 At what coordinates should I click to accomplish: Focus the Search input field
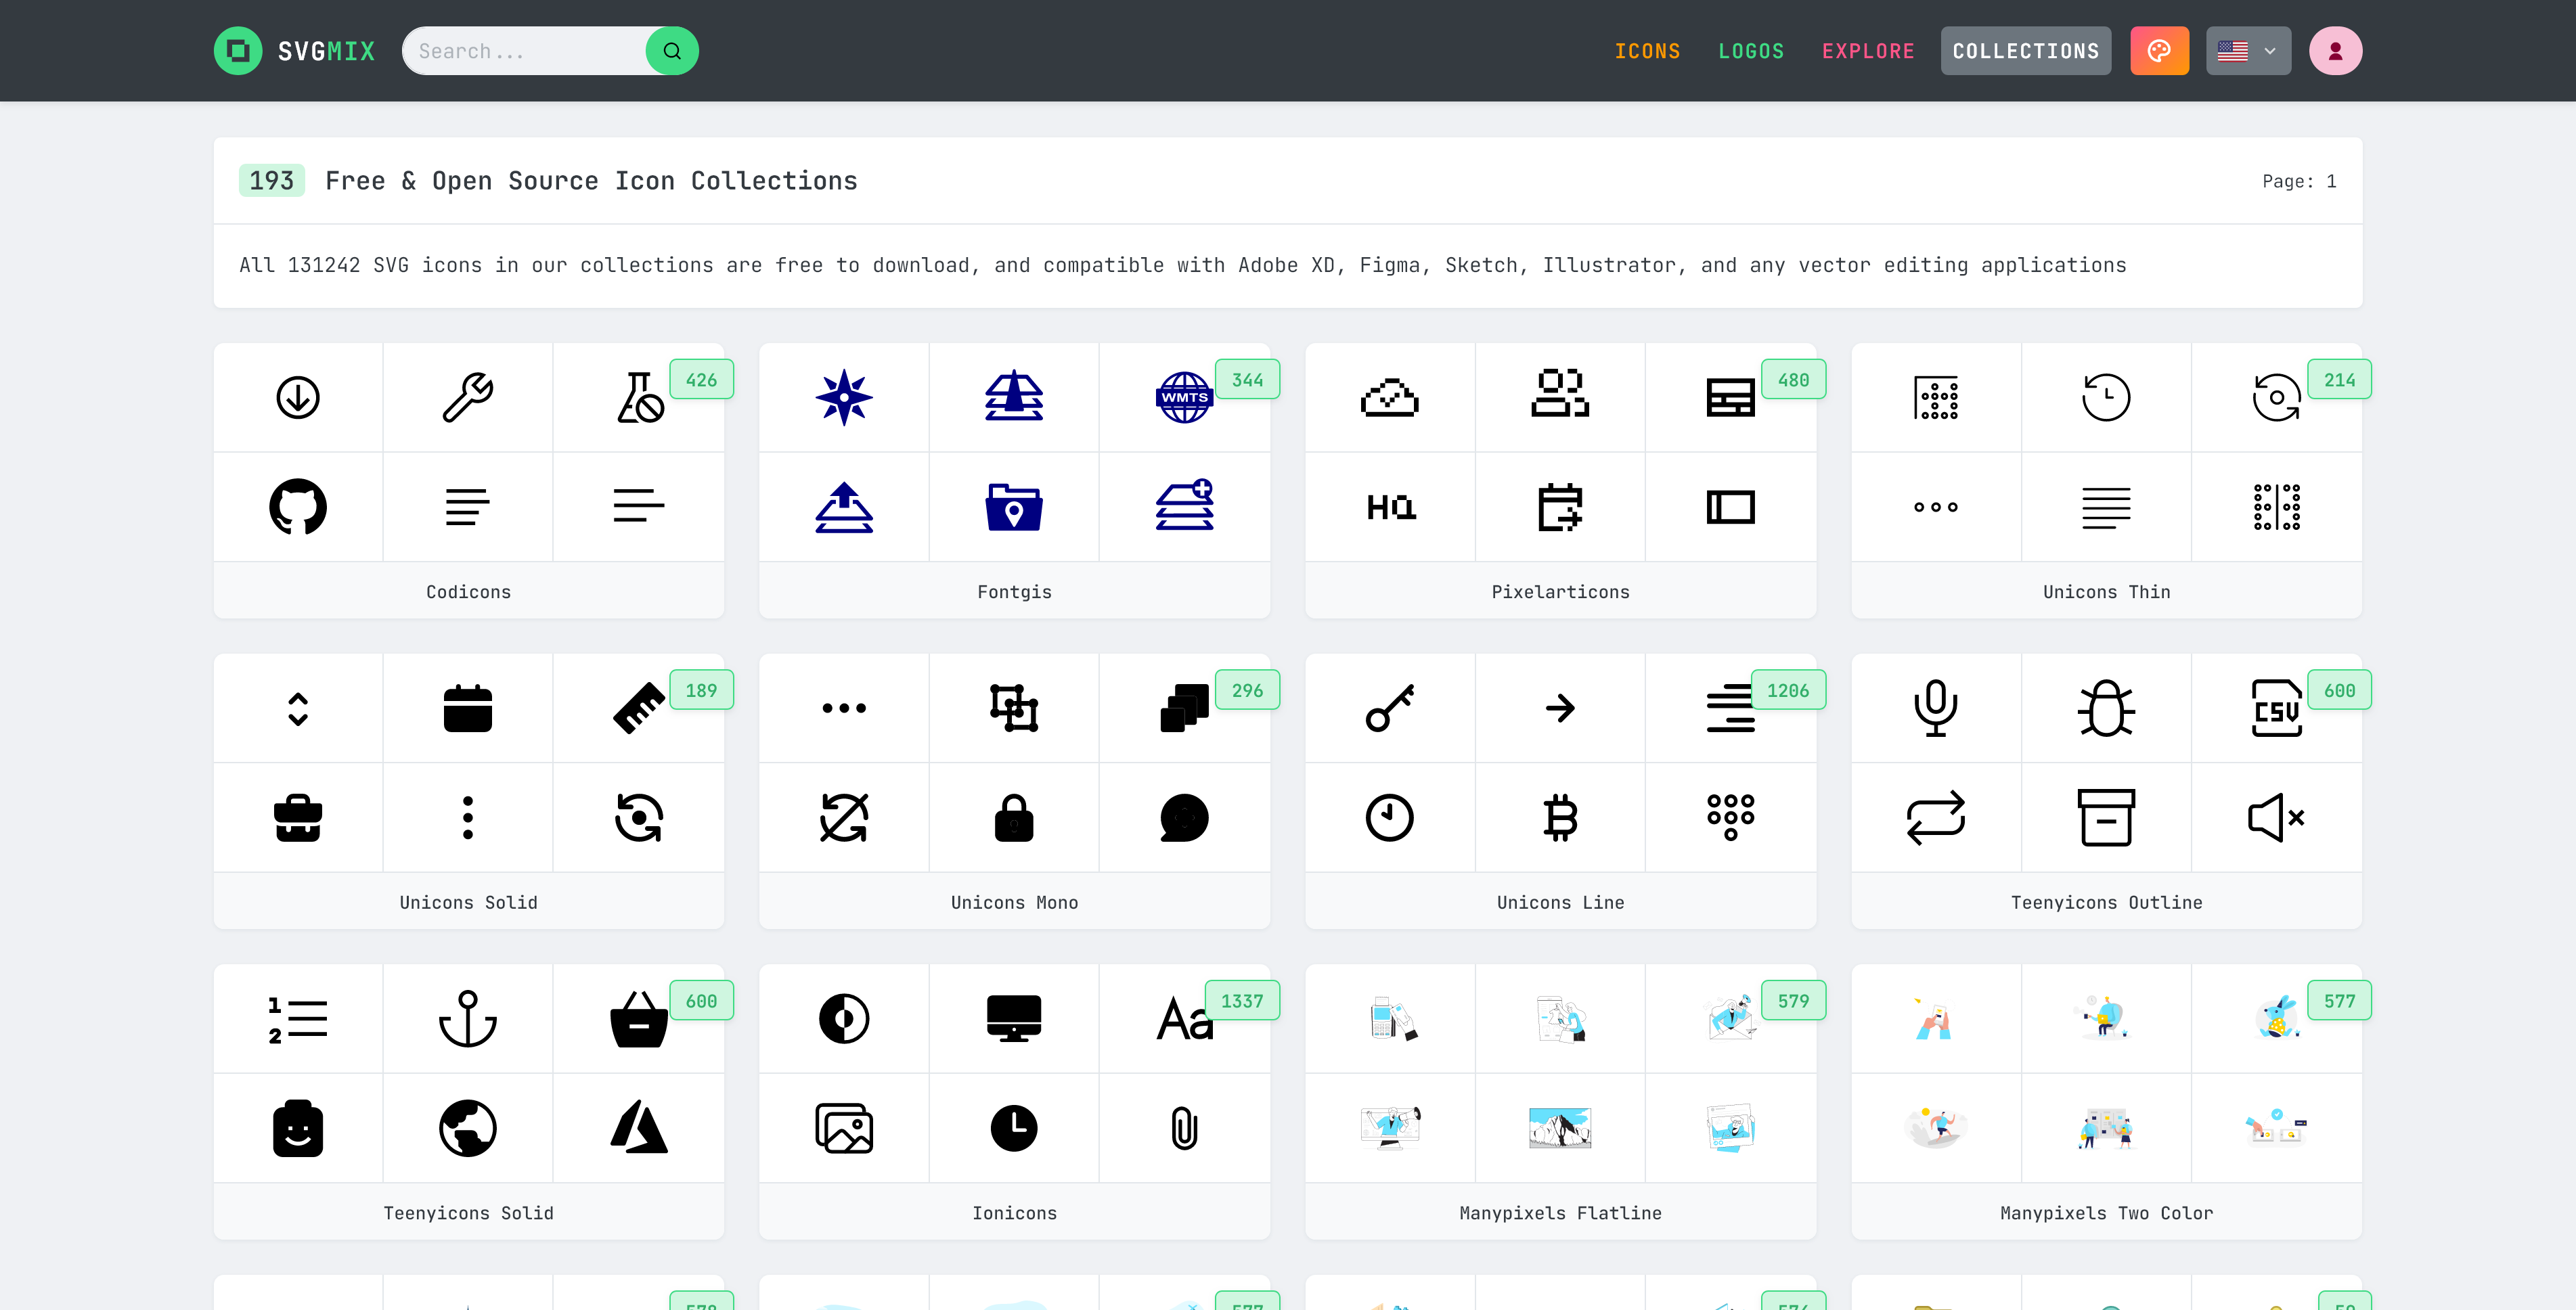click(524, 51)
